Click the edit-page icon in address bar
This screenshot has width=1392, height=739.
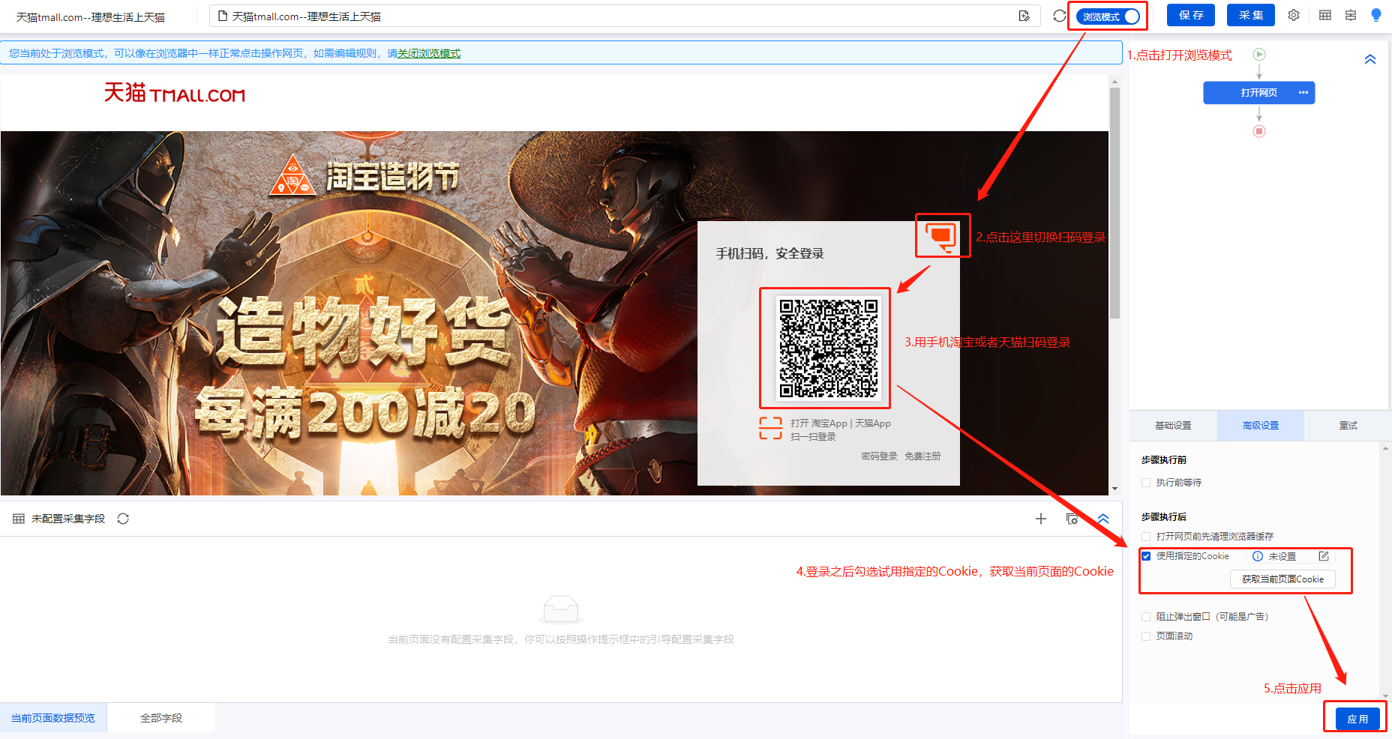(x=1024, y=16)
